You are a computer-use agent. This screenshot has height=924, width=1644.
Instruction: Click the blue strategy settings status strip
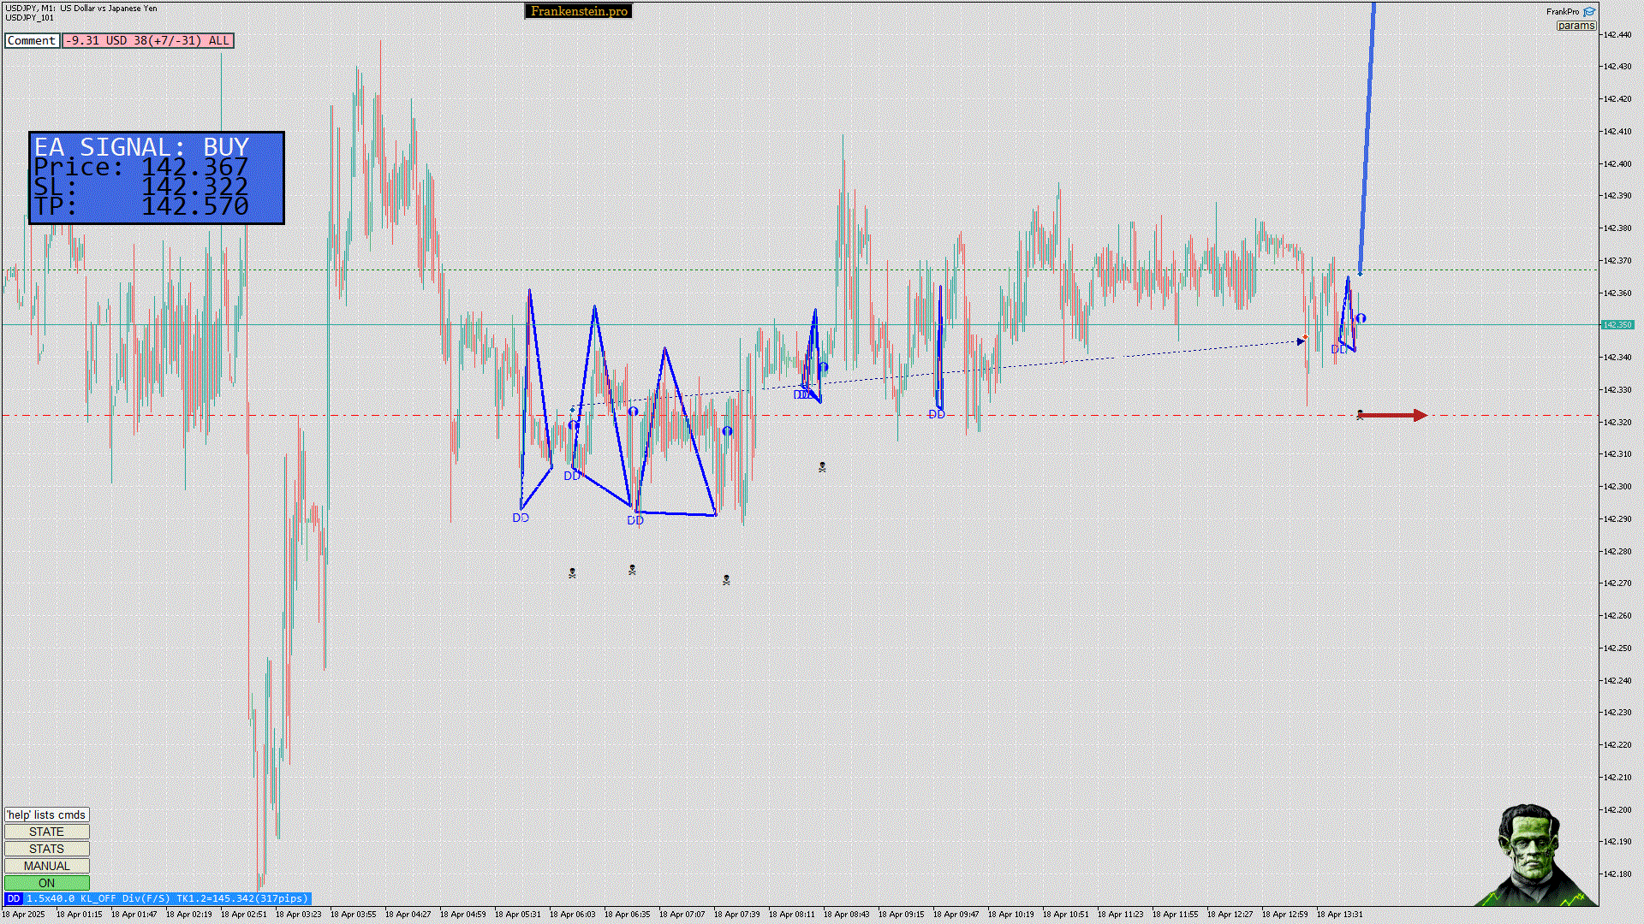pyautogui.click(x=167, y=898)
